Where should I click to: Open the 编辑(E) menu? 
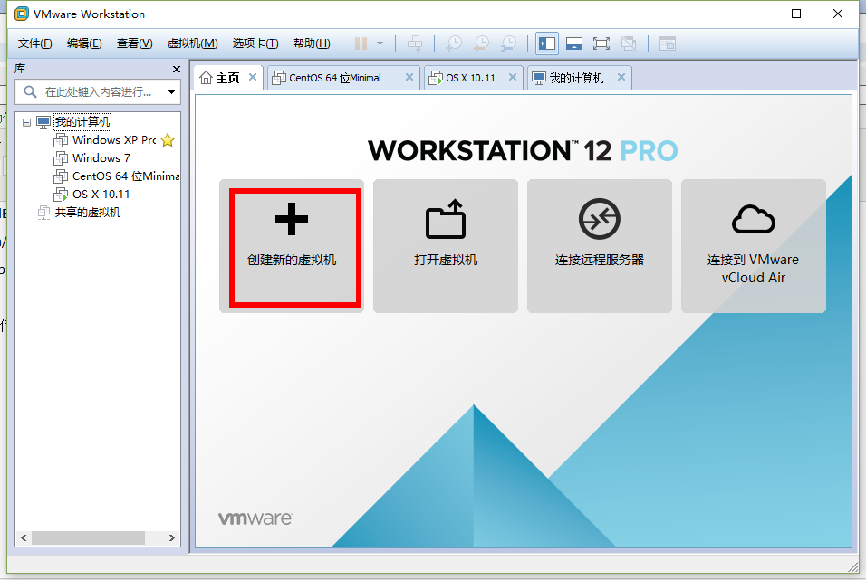[84, 43]
